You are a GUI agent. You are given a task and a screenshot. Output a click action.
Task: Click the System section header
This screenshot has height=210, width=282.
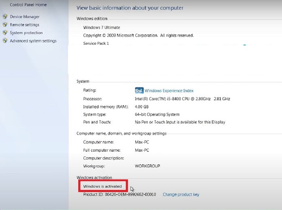[83, 81]
